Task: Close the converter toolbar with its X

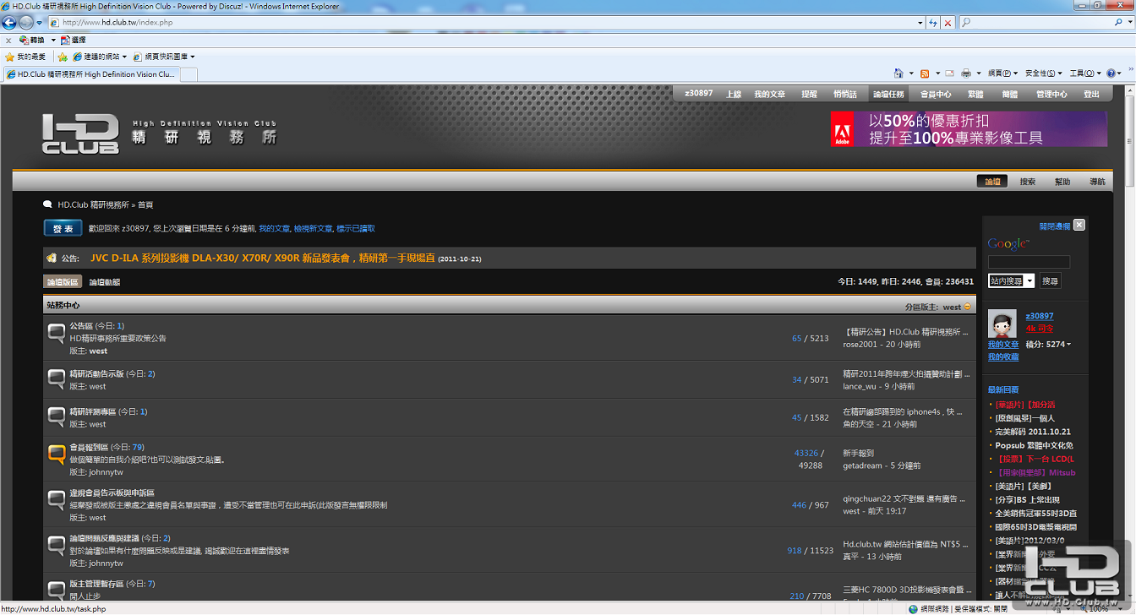Action: [x=8, y=40]
